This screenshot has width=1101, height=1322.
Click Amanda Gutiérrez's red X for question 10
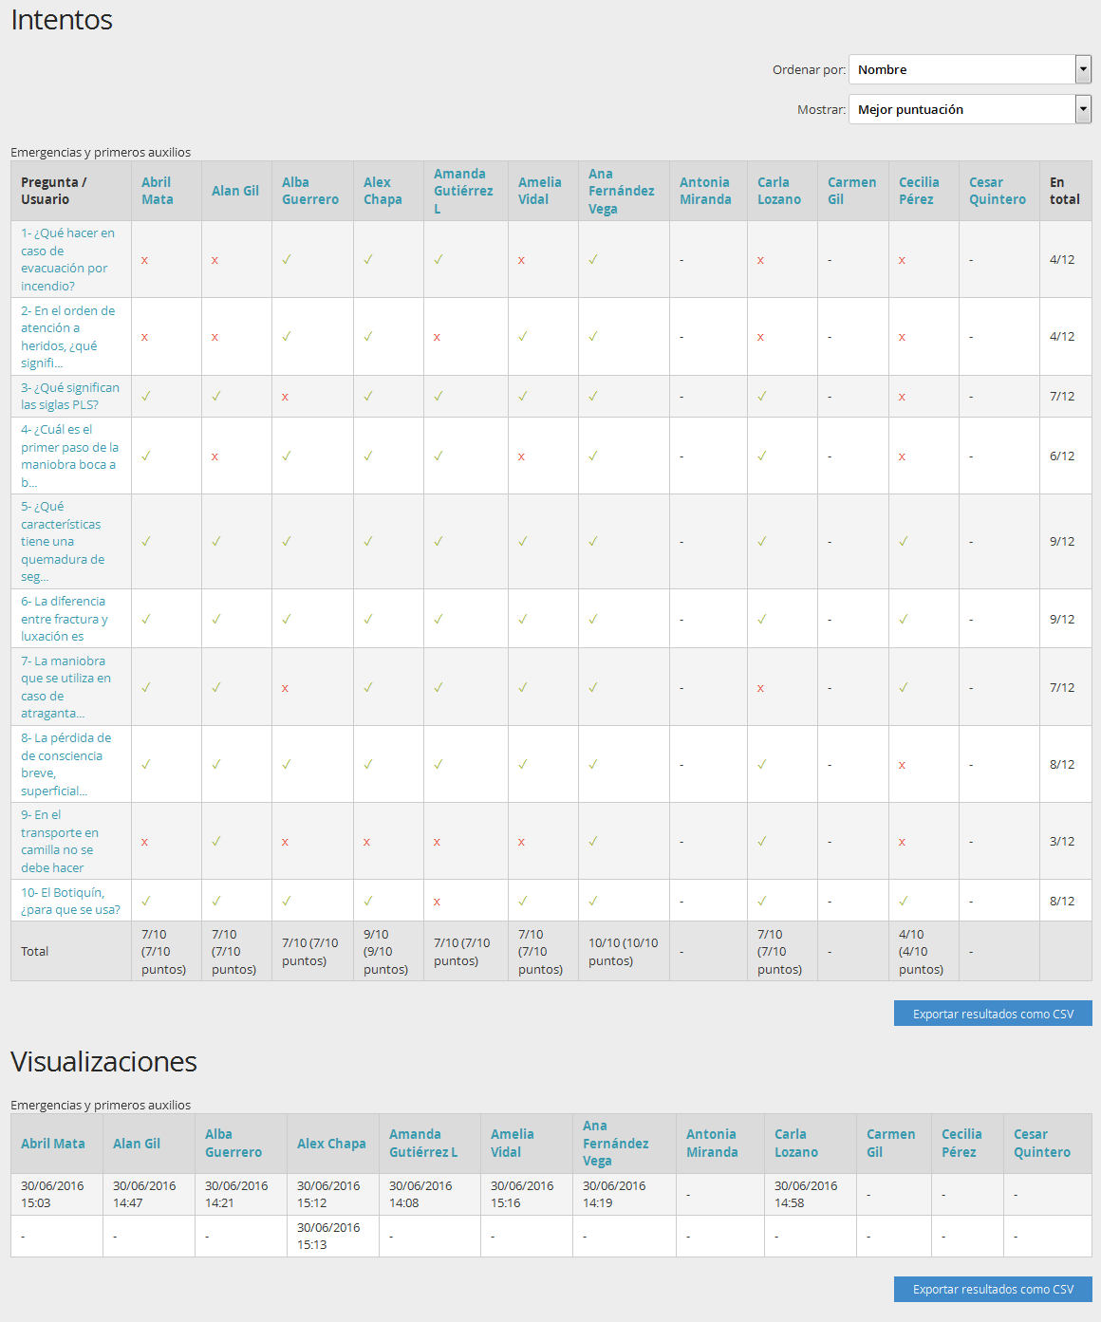437,902
